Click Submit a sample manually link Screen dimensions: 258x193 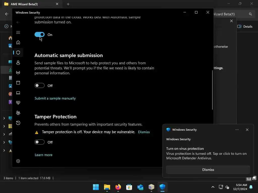pos(55,98)
